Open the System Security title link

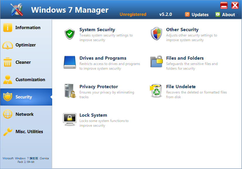(x=97, y=30)
